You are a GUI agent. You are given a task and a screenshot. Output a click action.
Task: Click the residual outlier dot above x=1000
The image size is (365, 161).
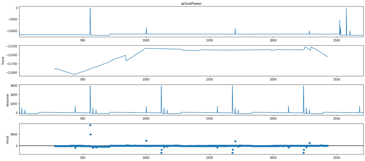[x=146, y=141]
